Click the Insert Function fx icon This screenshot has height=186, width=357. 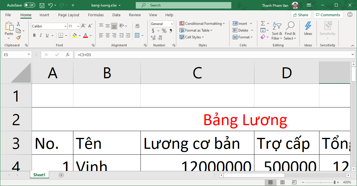coord(68,55)
